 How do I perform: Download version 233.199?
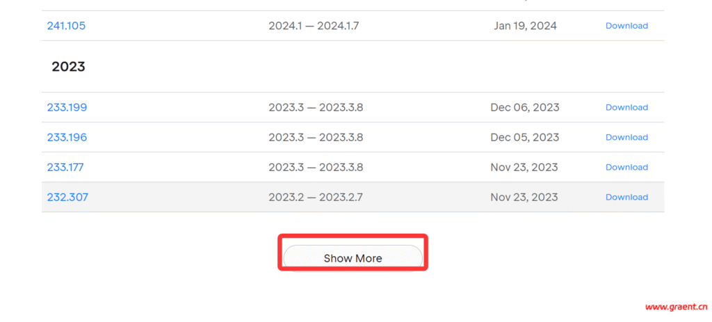626,107
